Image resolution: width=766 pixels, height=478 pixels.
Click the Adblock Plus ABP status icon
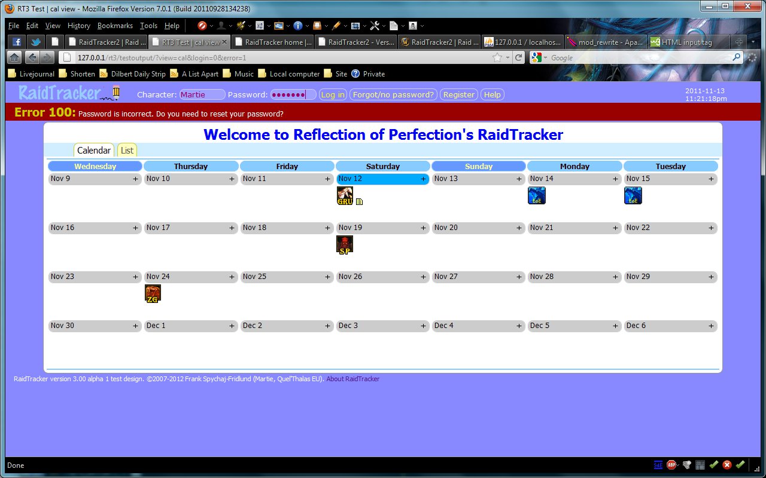pyautogui.click(x=672, y=465)
